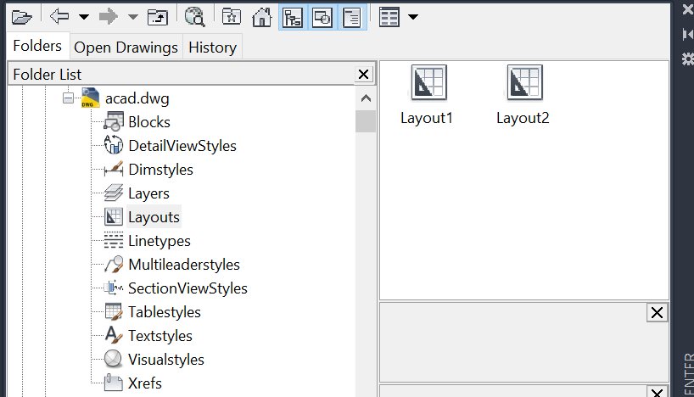Viewport: 694px width, 397px height.
Task: Select Textstyles in the tree
Action: (160, 337)
